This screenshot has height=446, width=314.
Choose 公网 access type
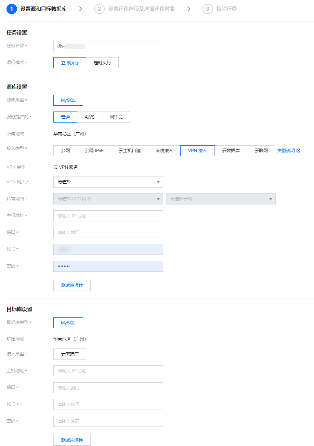pyautogui.click(x=65, y=151)
